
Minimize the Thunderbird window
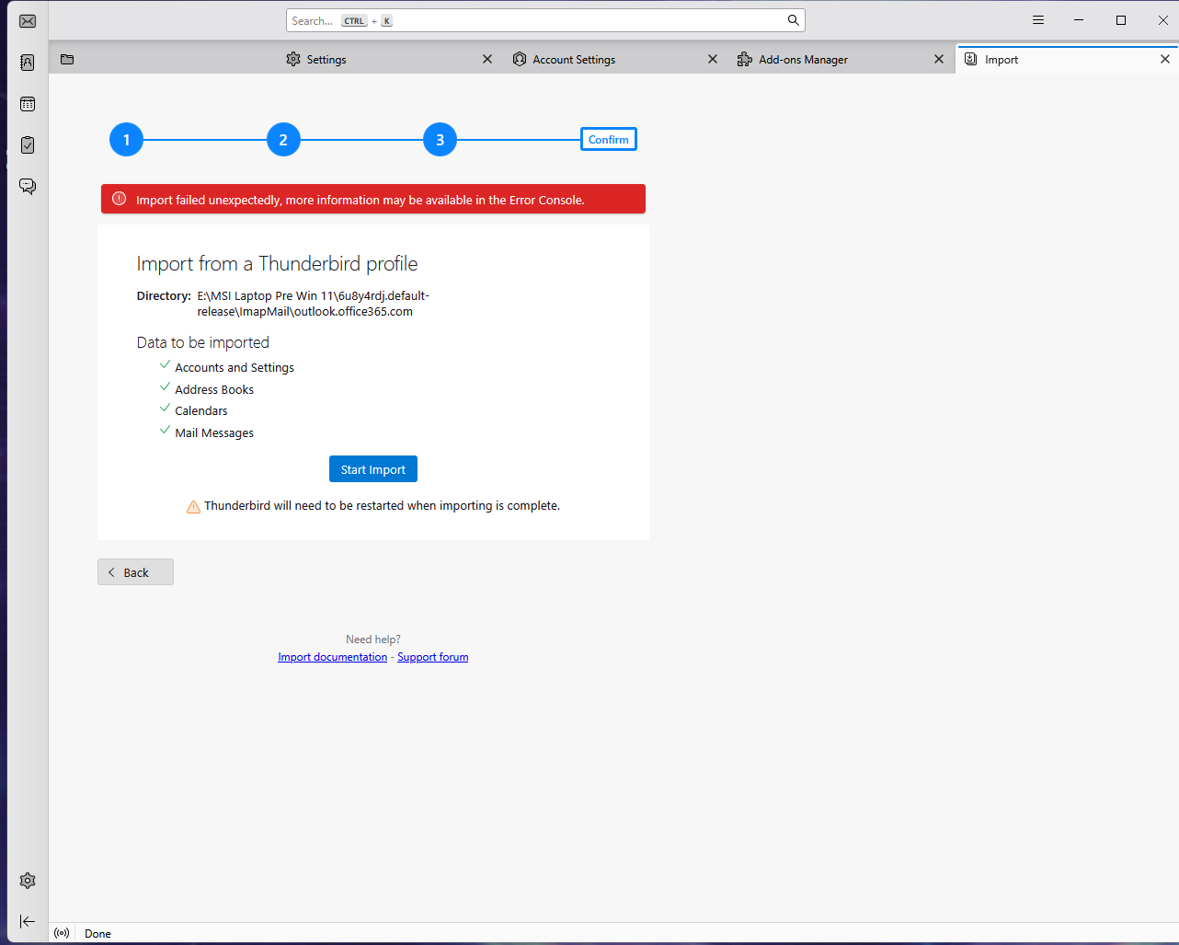1079,20
